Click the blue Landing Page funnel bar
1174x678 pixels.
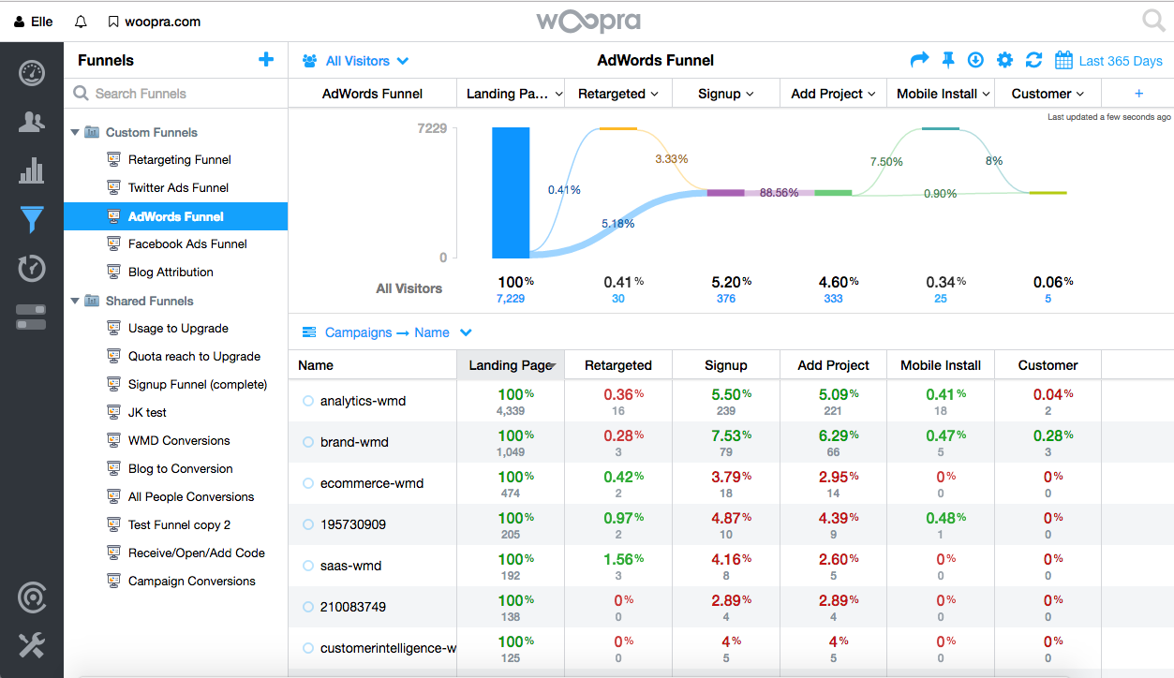[x=511, y=193]
